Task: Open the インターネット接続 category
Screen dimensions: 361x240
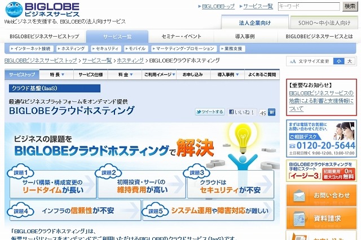Action: click(x=32, y=48)
